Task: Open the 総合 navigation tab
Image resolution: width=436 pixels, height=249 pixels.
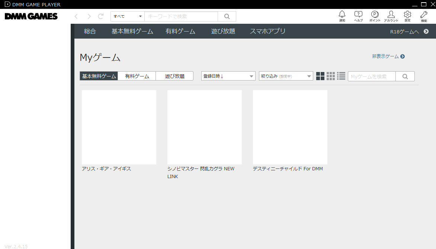Action: (90, 31)
